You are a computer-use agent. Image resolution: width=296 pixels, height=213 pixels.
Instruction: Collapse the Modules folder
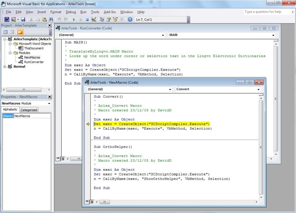[x=10, y=53]
